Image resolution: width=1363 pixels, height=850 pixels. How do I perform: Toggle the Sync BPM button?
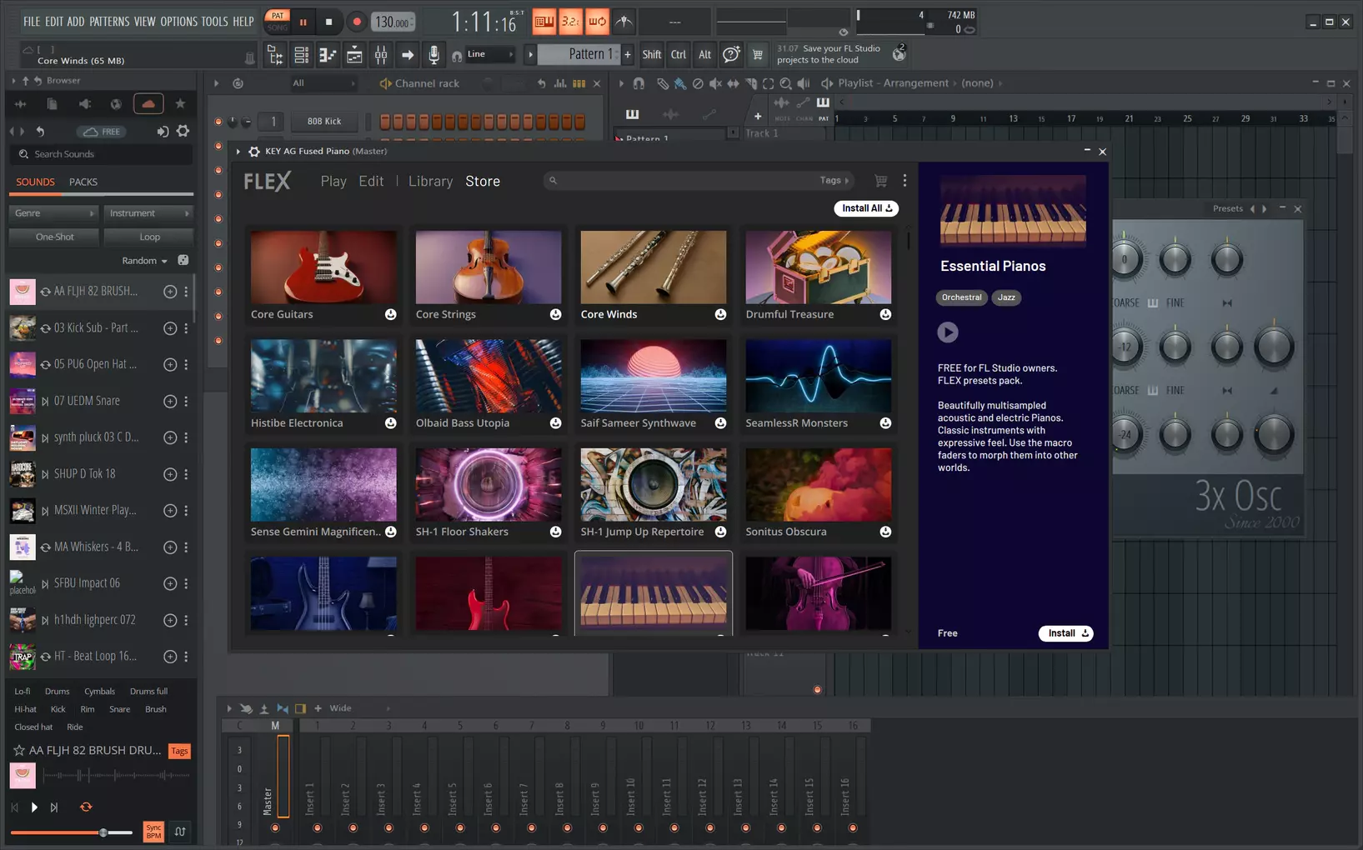(153, 832)
